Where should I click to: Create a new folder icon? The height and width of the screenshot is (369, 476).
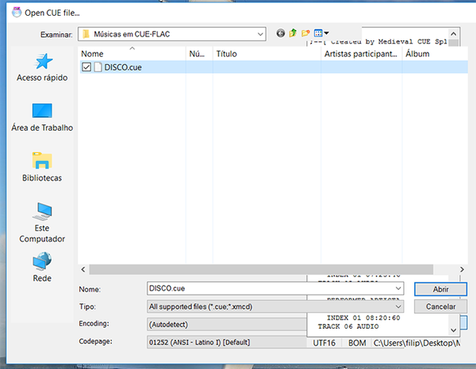click(x=305, y=33)
